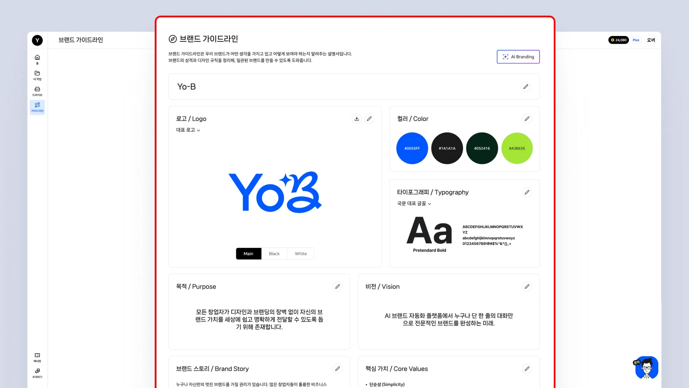Edit the 핵심 가치 / Core Values card
689x388 pixels.
527,369
